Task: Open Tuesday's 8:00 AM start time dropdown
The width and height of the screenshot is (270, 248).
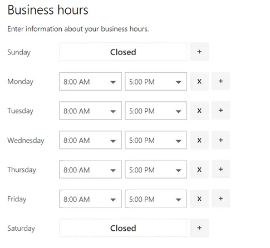Action: coord(90,111)
